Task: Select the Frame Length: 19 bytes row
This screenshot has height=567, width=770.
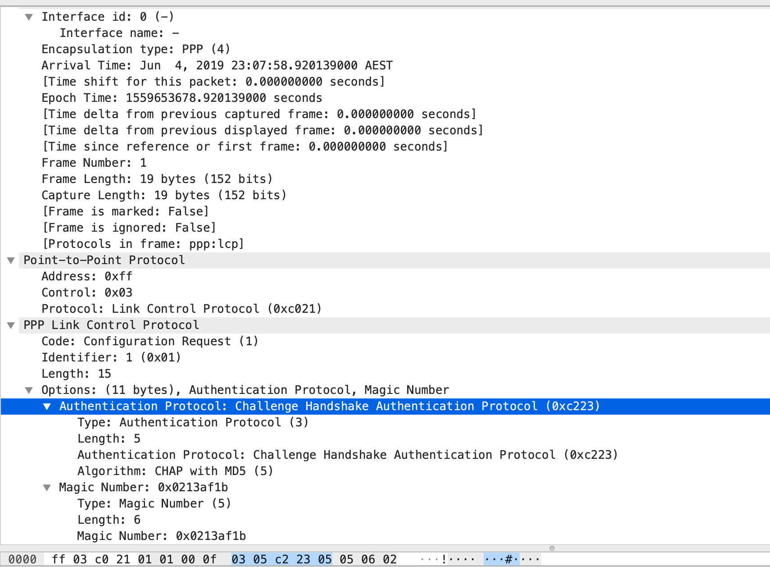Action: 157,179
